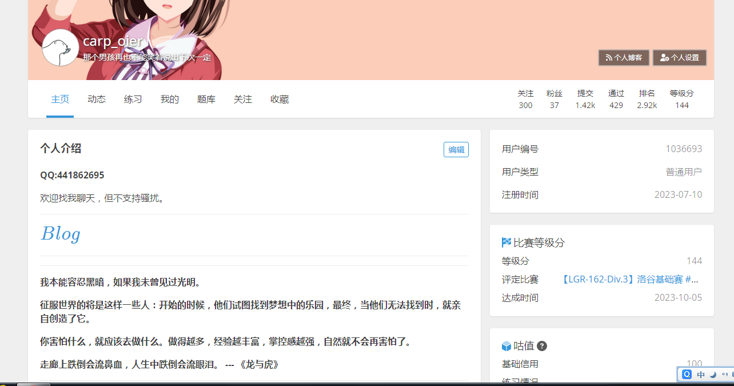Click the moon icon in the system tray

[713, 374]
